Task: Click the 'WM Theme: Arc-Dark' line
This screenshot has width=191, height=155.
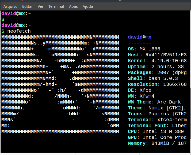Action: pyautogui.click(x=154, y=102)
